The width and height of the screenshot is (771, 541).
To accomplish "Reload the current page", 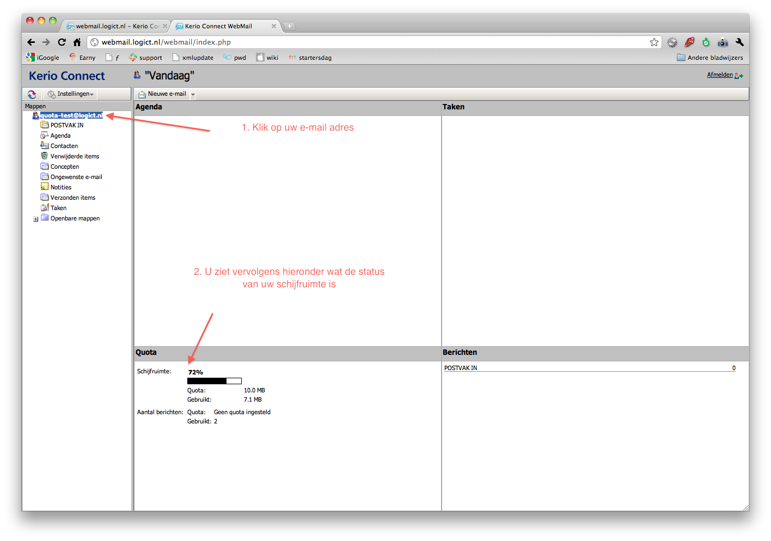I will (62, 42).
